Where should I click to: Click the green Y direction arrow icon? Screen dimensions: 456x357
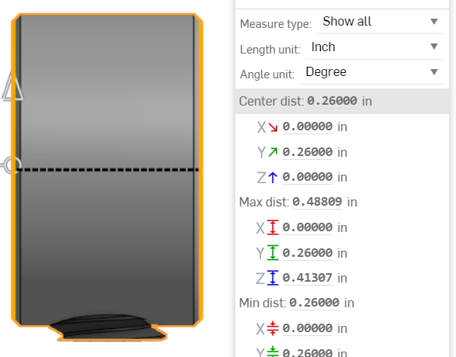(273, 152)
